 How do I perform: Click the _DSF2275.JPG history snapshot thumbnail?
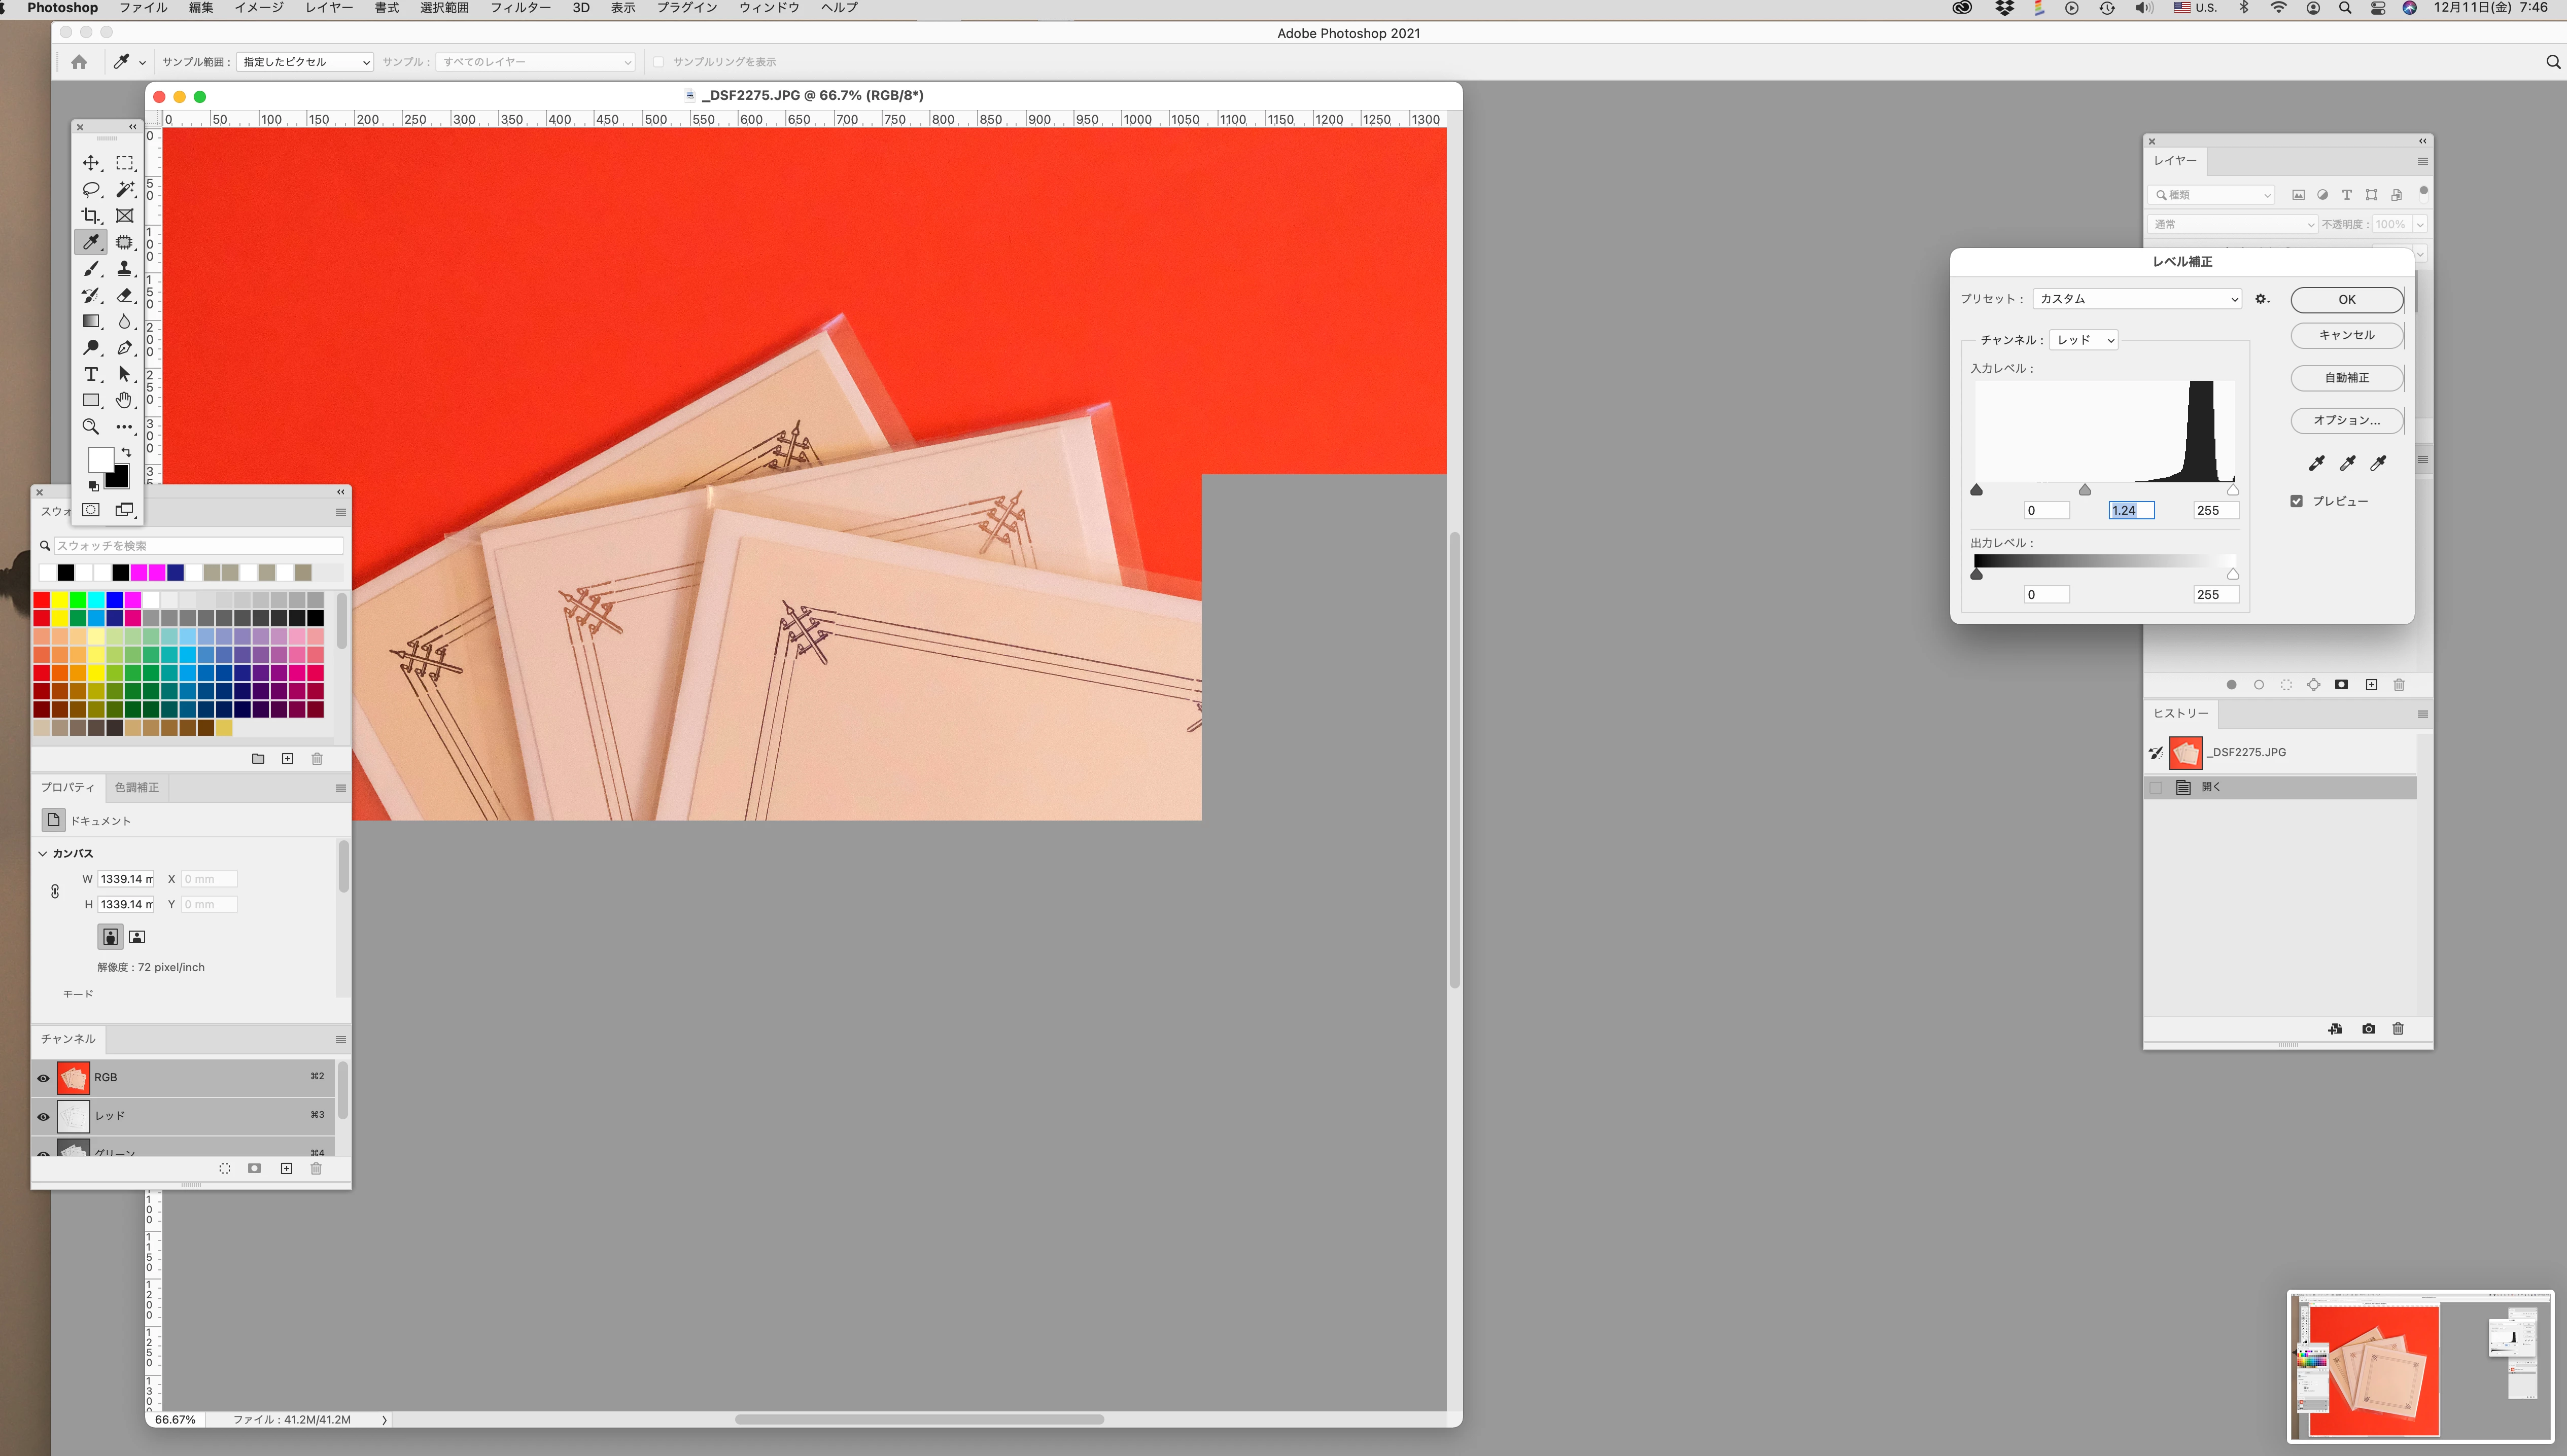click(2185, 753)
